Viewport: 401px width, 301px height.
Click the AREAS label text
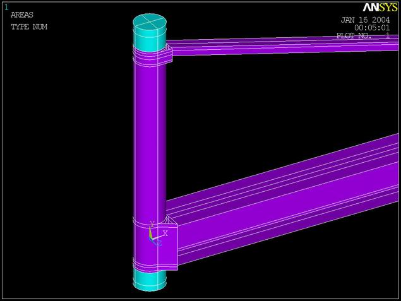[22, 15]
